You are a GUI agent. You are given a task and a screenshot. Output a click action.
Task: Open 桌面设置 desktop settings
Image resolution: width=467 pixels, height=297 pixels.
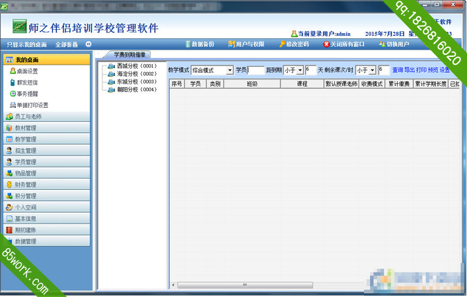point(24,71)
